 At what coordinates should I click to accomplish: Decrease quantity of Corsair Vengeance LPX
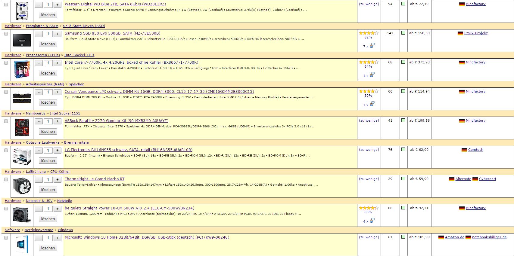39,92
